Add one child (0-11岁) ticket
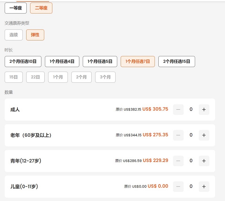 pos(204,186)
